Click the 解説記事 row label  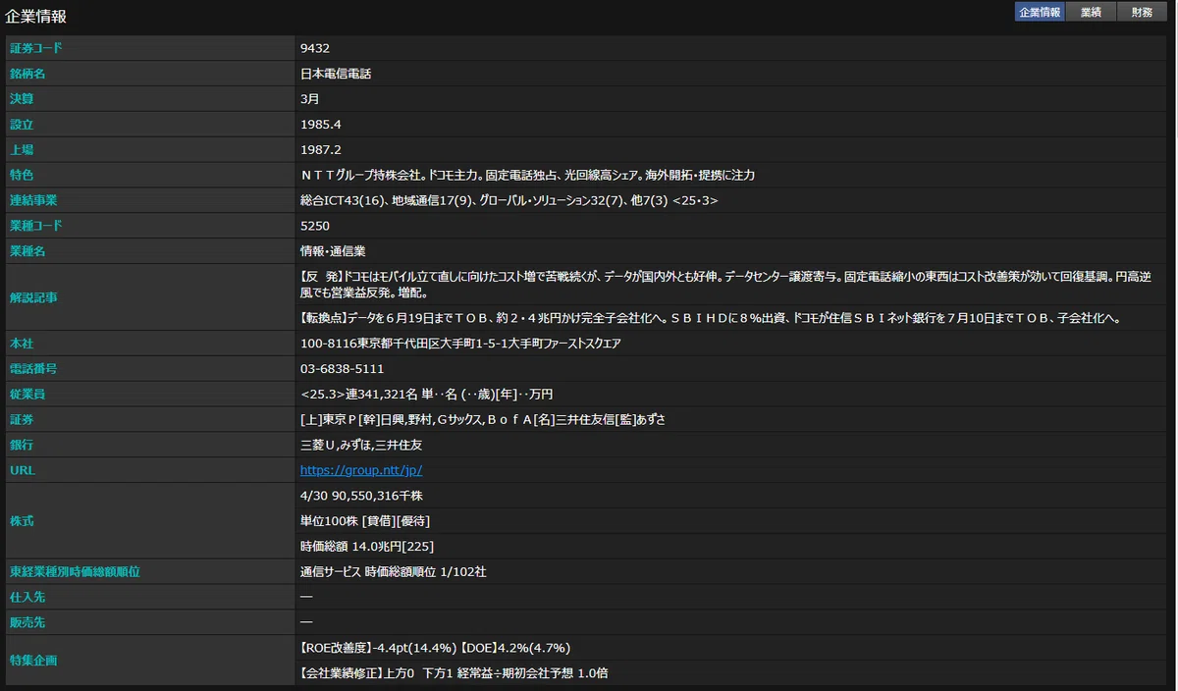click(x=34, y=296)
